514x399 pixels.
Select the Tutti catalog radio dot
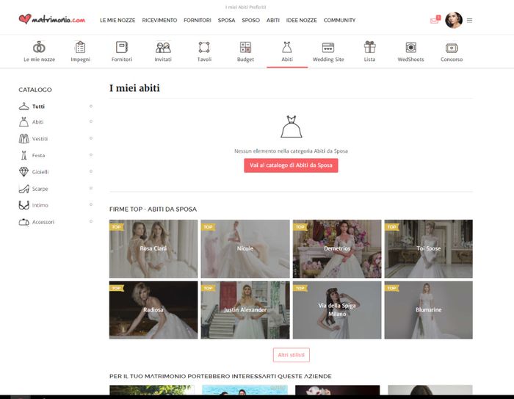[x=91, y=107]
